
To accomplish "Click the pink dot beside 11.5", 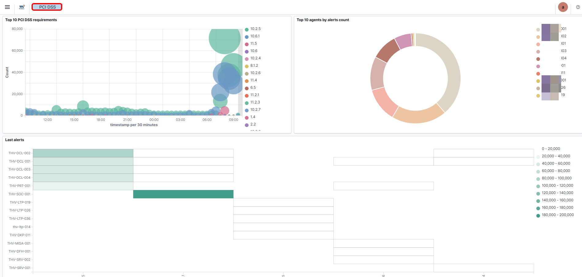I will coord(247,44).
